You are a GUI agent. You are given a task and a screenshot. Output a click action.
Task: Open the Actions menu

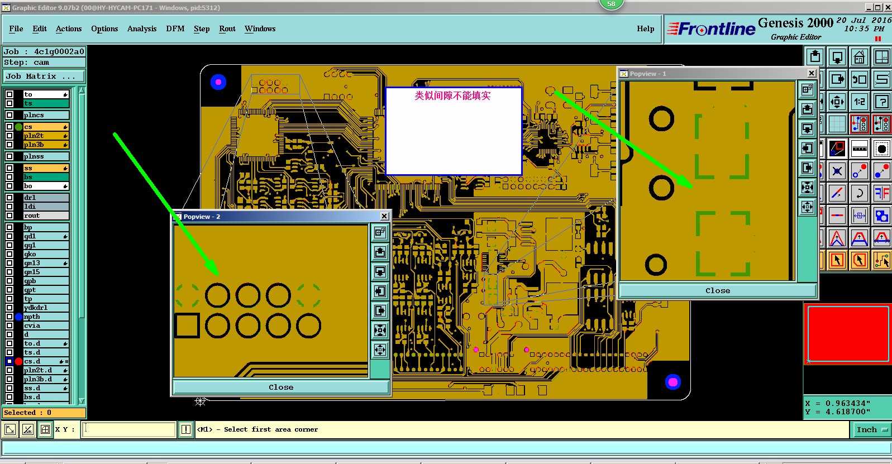[x=69, y=28]
